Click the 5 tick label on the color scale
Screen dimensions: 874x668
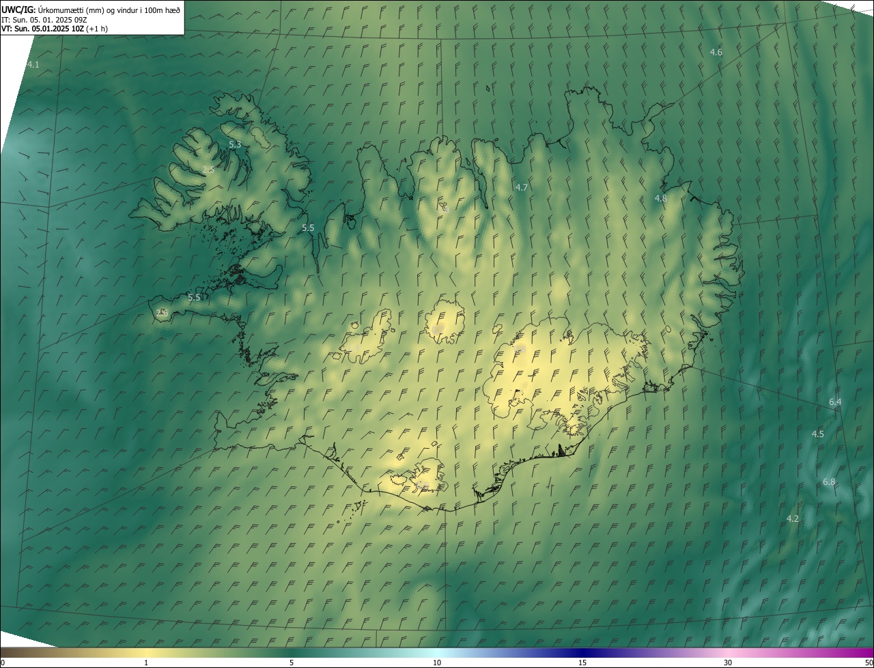(292, 663)
